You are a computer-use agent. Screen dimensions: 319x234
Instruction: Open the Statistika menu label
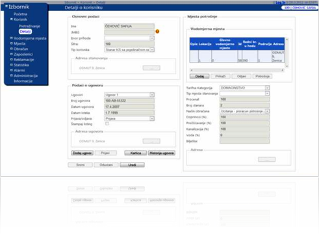point(21,65)
